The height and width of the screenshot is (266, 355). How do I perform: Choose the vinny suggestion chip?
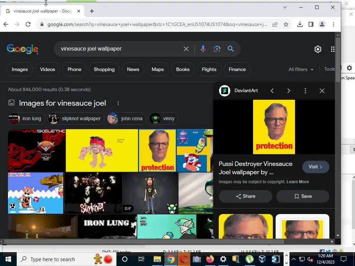164,118
